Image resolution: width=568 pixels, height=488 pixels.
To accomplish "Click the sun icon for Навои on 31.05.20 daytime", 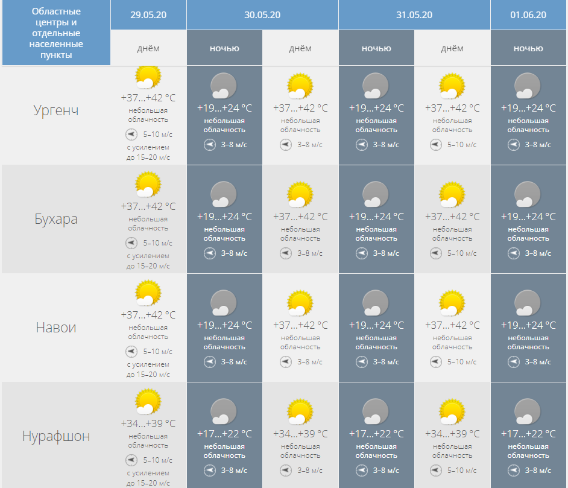I will 452,303.
